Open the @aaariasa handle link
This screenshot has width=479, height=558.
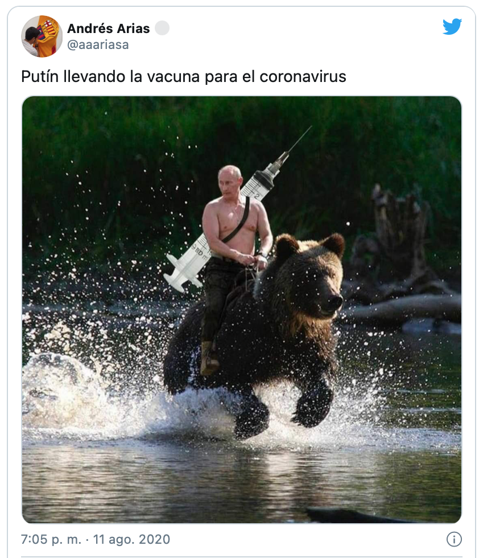98,45
